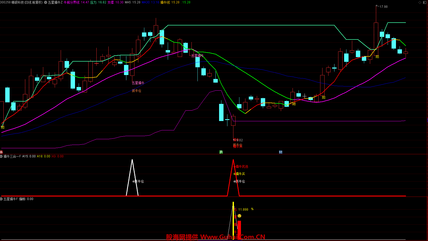Click the yellow smiley face icon
The width and height of the screenshot is (428, 241).
tap(239, 216)
